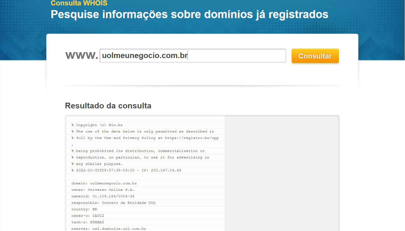Click the Consultar button

click(x=315, y=56)
